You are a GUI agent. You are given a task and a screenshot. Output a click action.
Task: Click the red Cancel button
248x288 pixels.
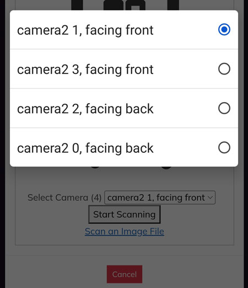(125, 274)
